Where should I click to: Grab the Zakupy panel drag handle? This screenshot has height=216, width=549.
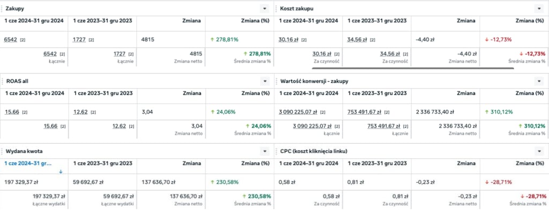coord(3,9)
